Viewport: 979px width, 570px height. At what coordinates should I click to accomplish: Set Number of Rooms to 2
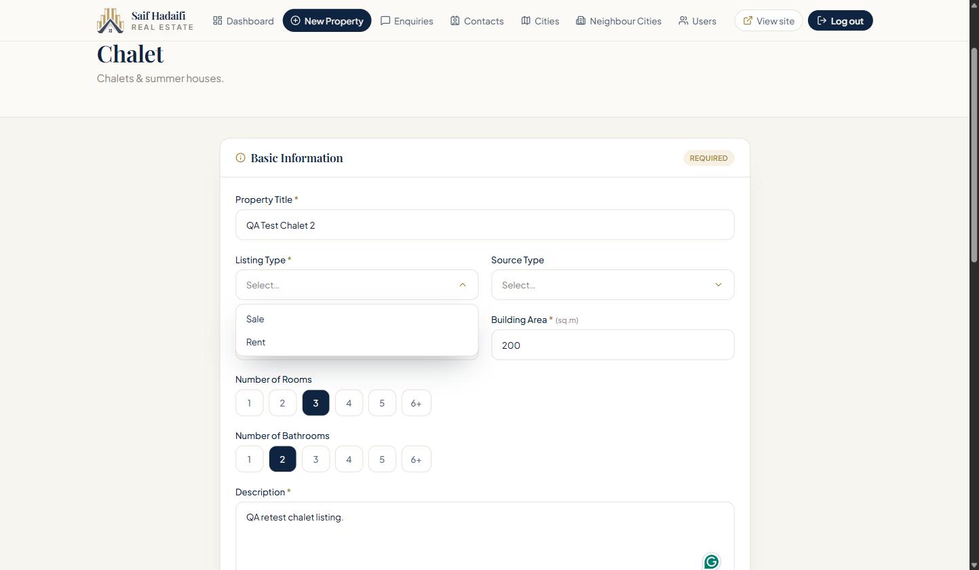click(x=282, y=403)
